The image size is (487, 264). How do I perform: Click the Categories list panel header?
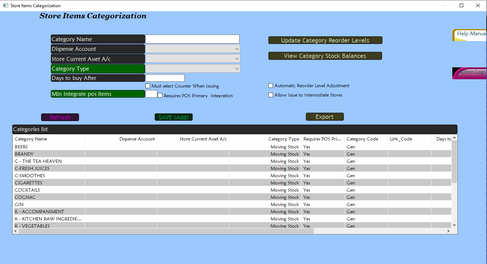click(x=235, y=129)
